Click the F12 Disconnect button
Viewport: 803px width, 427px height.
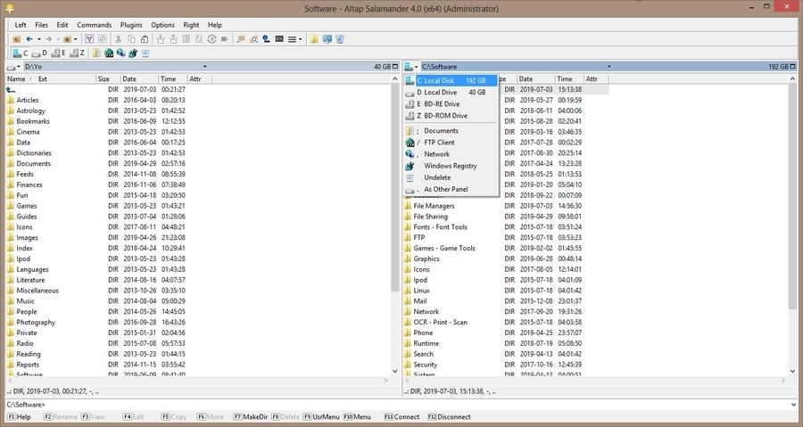click(x=451, y=417)
